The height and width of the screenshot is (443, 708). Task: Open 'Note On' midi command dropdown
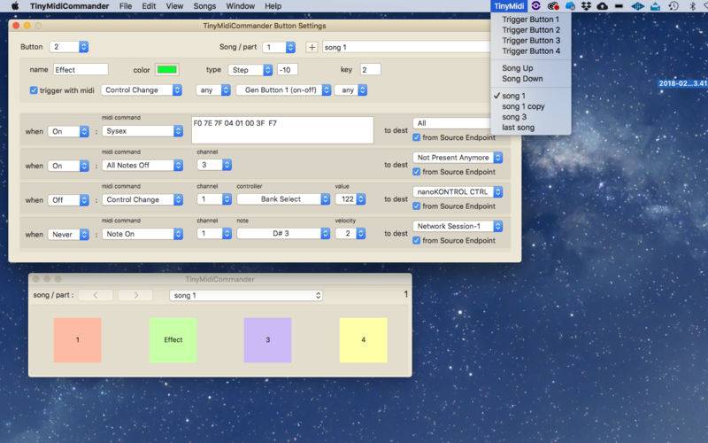[x=142, y=234]
